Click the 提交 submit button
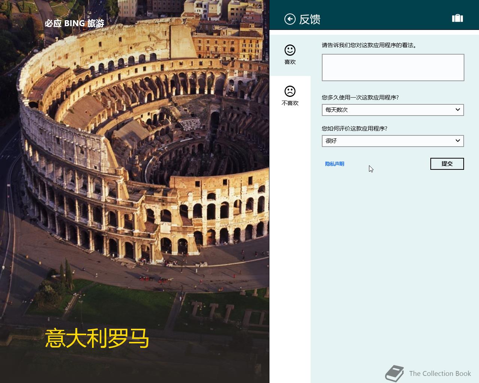 click(x=447, y=164)
